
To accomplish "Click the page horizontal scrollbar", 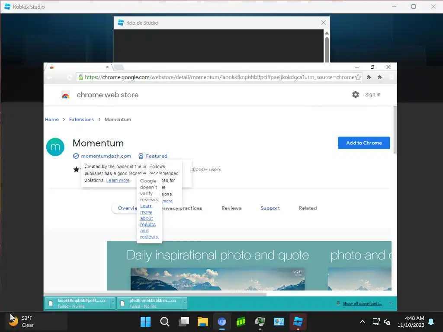I will 155,294.
